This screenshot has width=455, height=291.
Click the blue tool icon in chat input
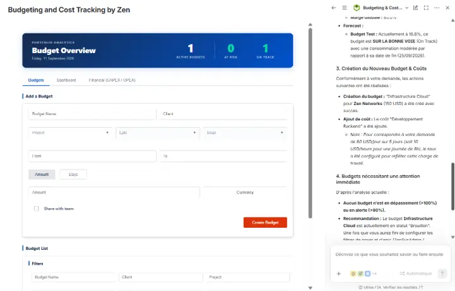[x=368, y=273]
